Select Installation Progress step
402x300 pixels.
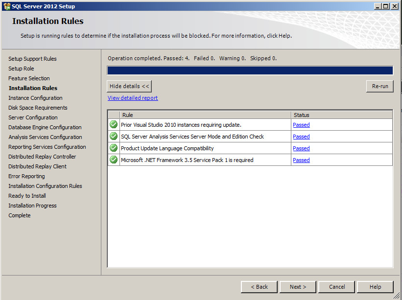coord(32,206)
